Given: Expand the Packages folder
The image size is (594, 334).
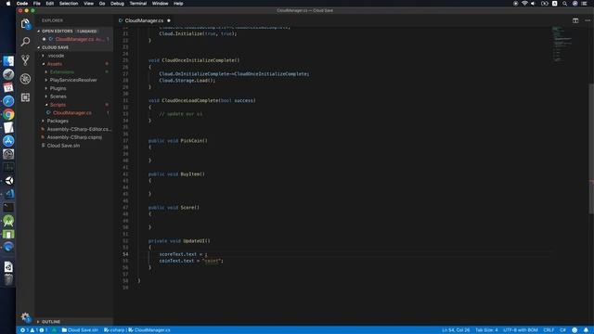Looking at the screenshot, I should [58, 121].
